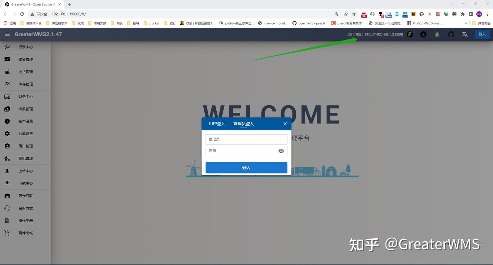Click the blue 登入 button in the dialog
Image resolution: width=493 pixels, height=265 pixels.
tap(246, 167)
